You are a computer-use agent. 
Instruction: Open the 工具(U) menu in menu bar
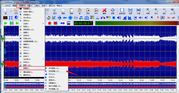coord(37,6)
